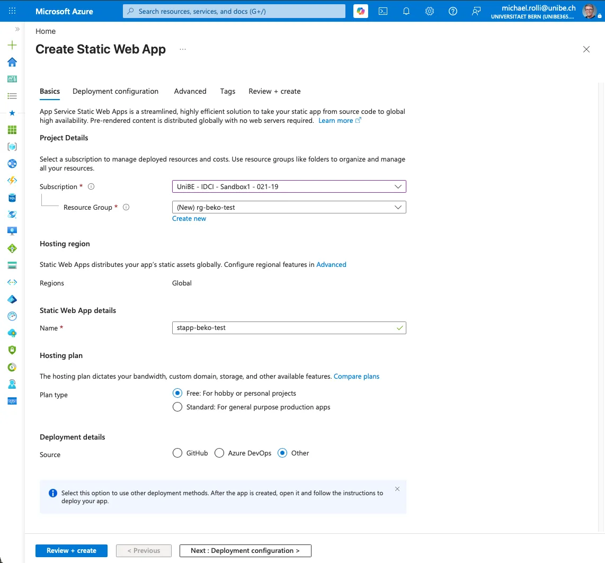Open SQL databases icon in sidebar
The width and height of the screenshot is (605, 563).
tap(12, 198)
